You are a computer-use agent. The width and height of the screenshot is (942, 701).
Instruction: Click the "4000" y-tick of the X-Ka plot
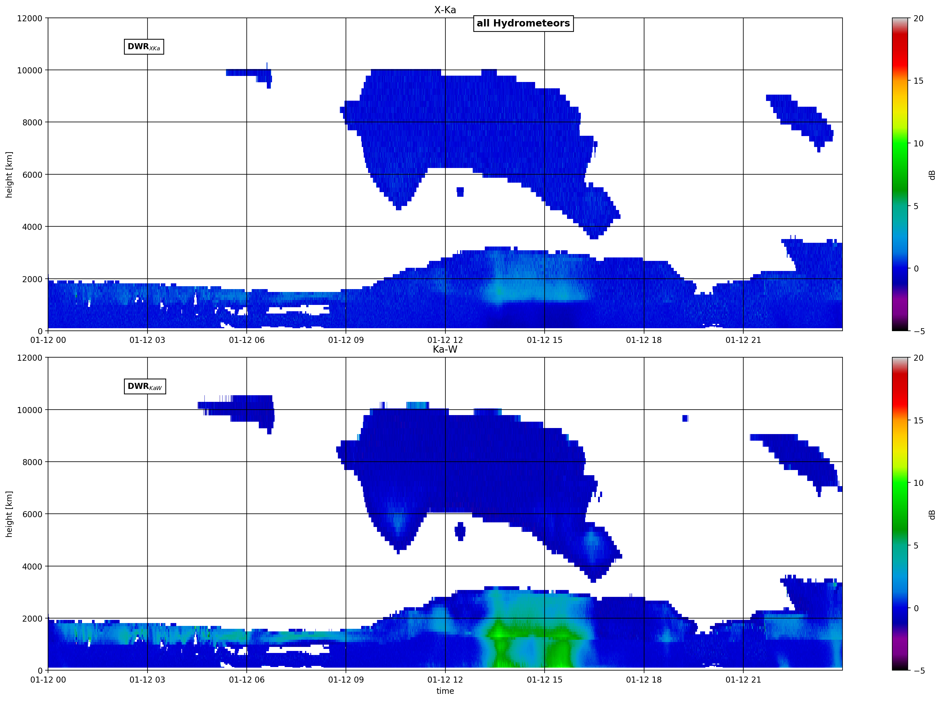pyautogui.click(x=32, y=227)
